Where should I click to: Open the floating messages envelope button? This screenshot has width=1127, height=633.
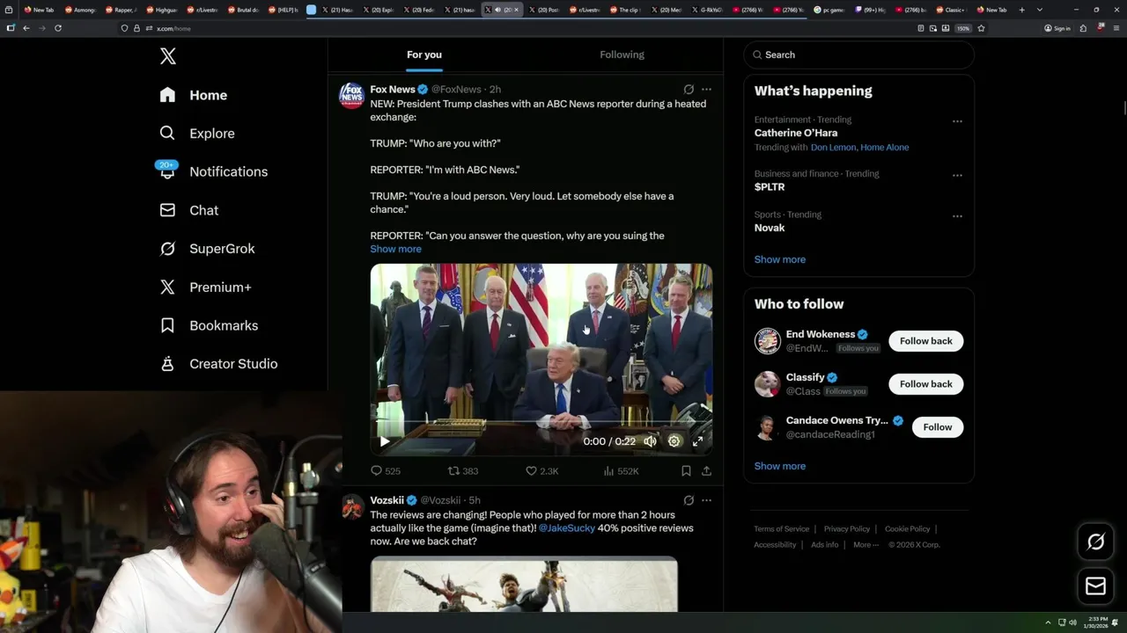(1095, 586)
